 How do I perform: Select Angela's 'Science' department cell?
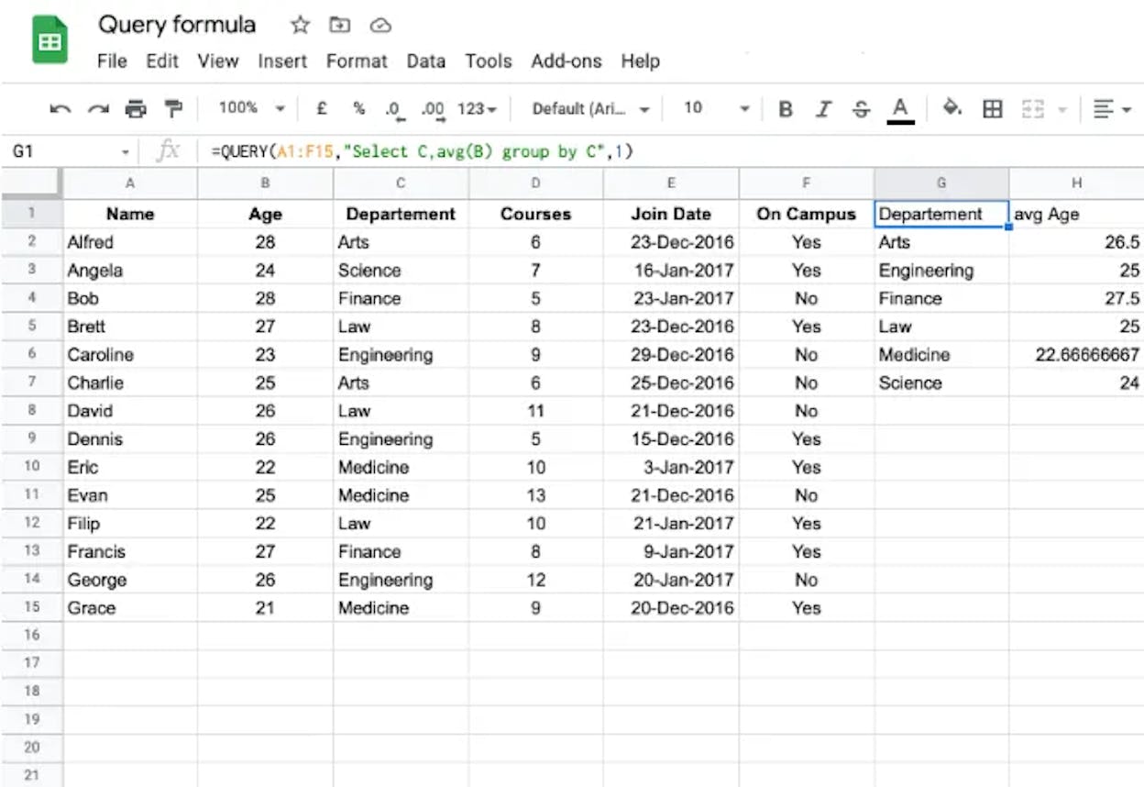[401, 271]
